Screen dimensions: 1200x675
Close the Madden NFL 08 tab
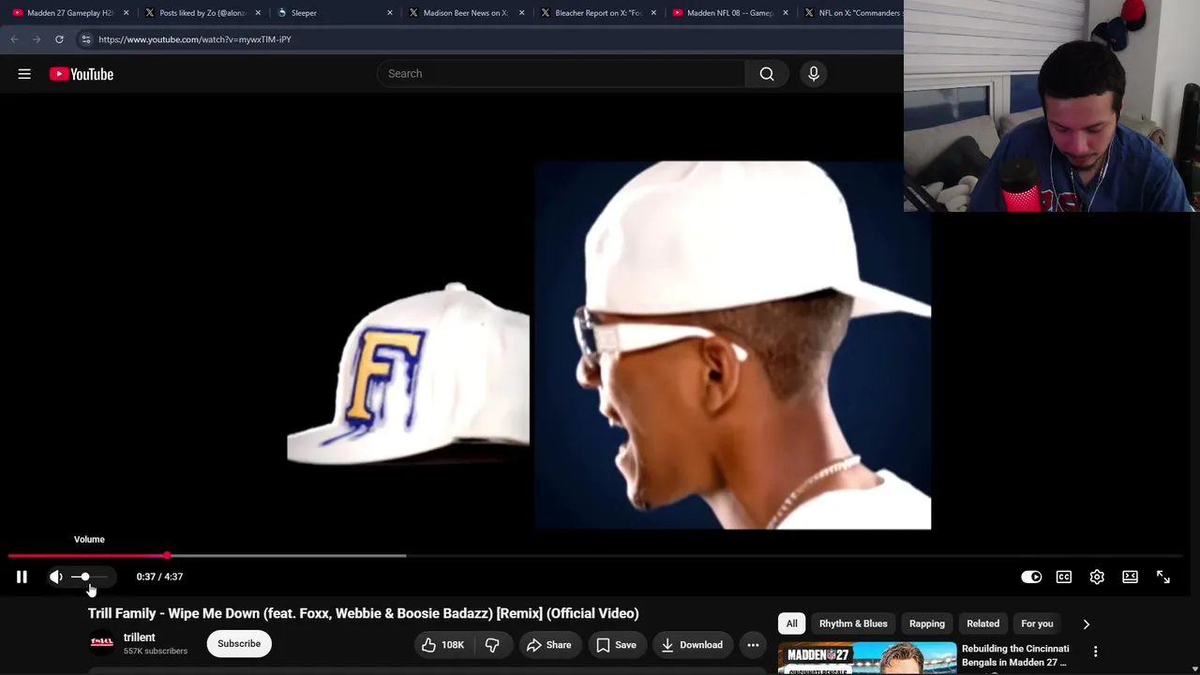click(x=786, y=13)
